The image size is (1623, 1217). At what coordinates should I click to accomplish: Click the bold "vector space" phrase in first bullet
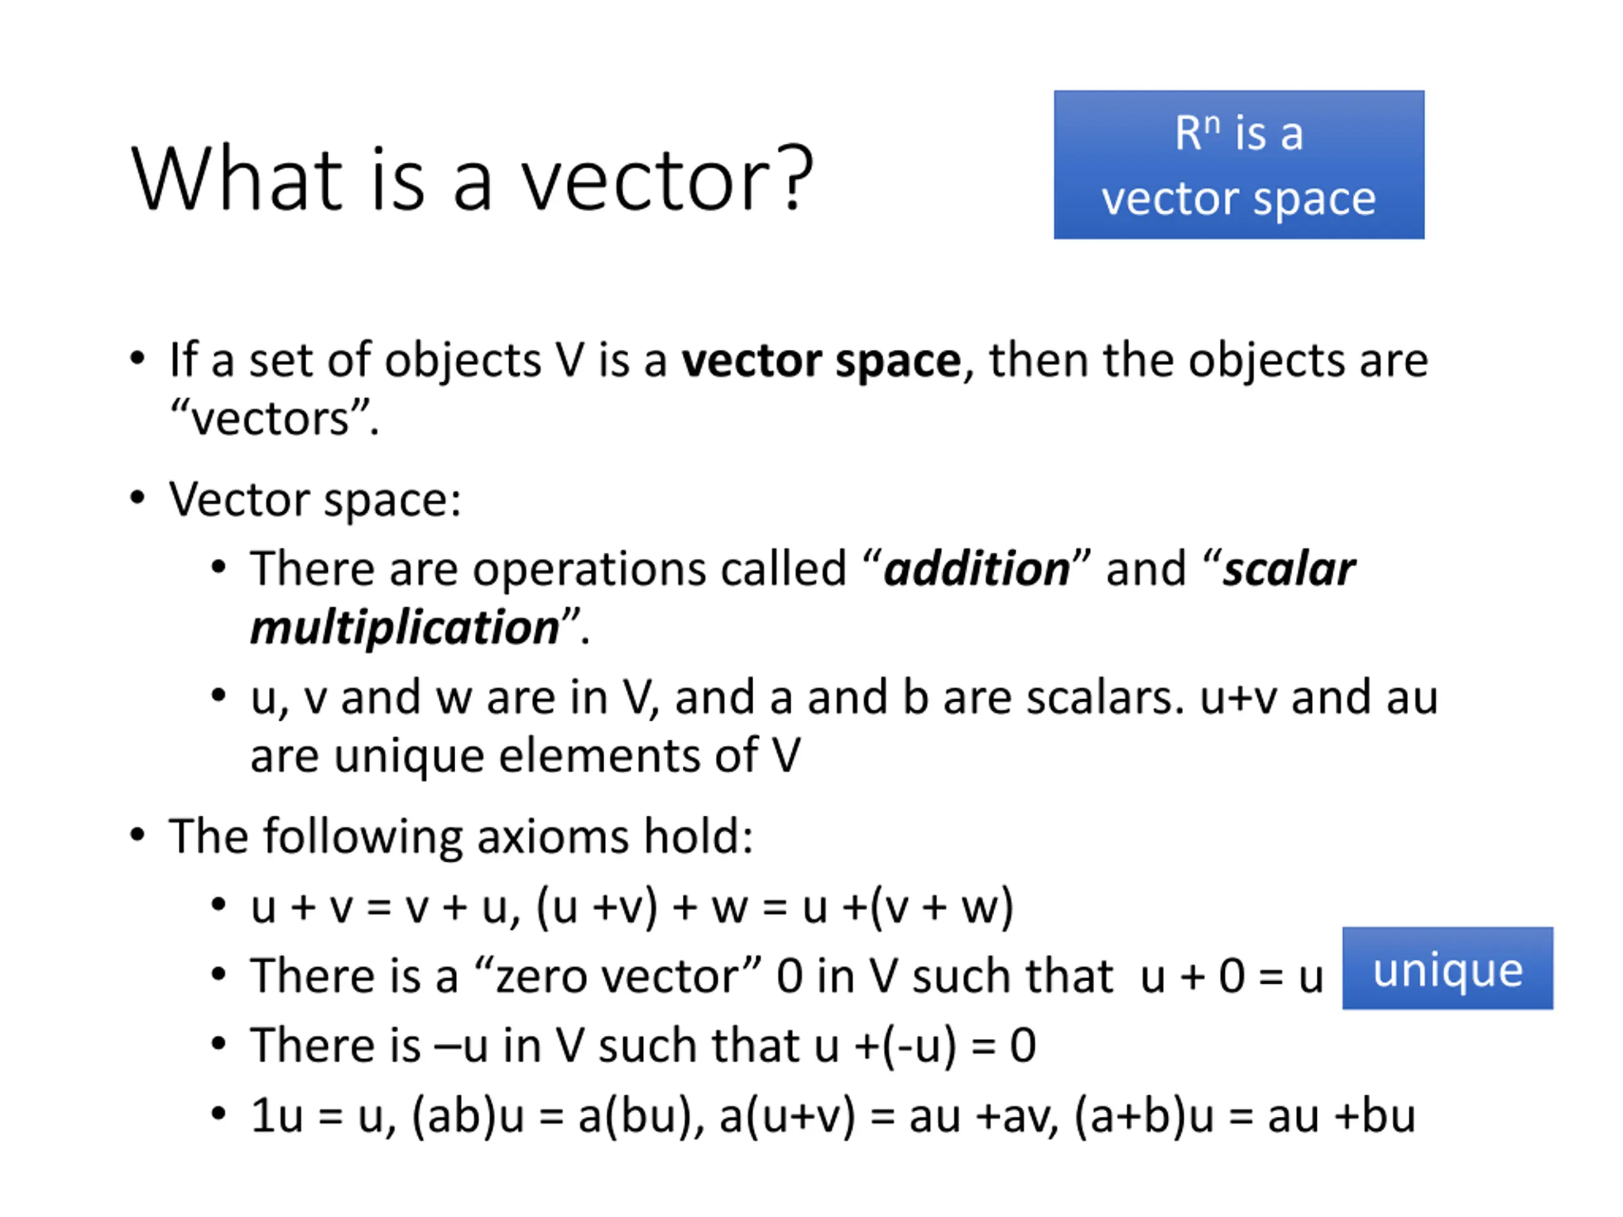pos(821,360)
